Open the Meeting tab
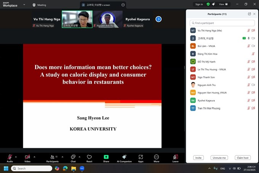This screenshot has height=173, width=259. (x=39, y=5)
